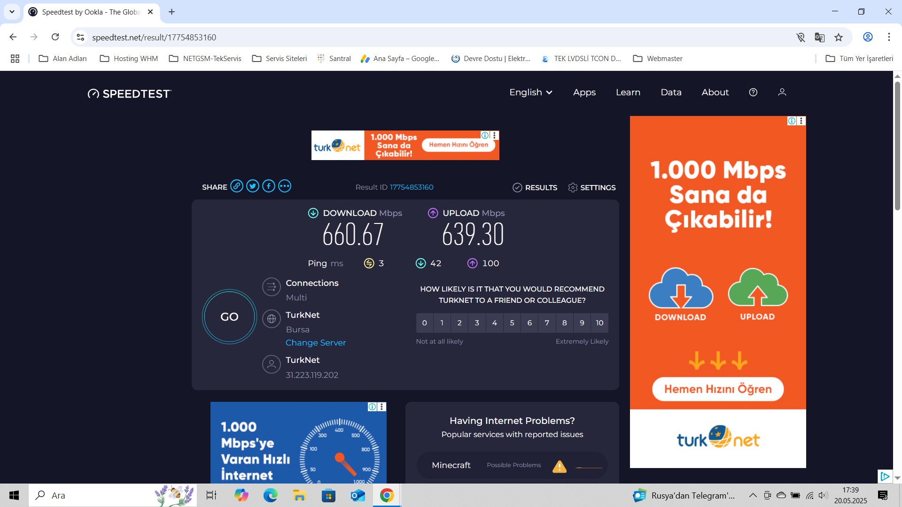Open the Speedtest help icon
This screenshot has height=507, width=902.
(x=753, y=92)
